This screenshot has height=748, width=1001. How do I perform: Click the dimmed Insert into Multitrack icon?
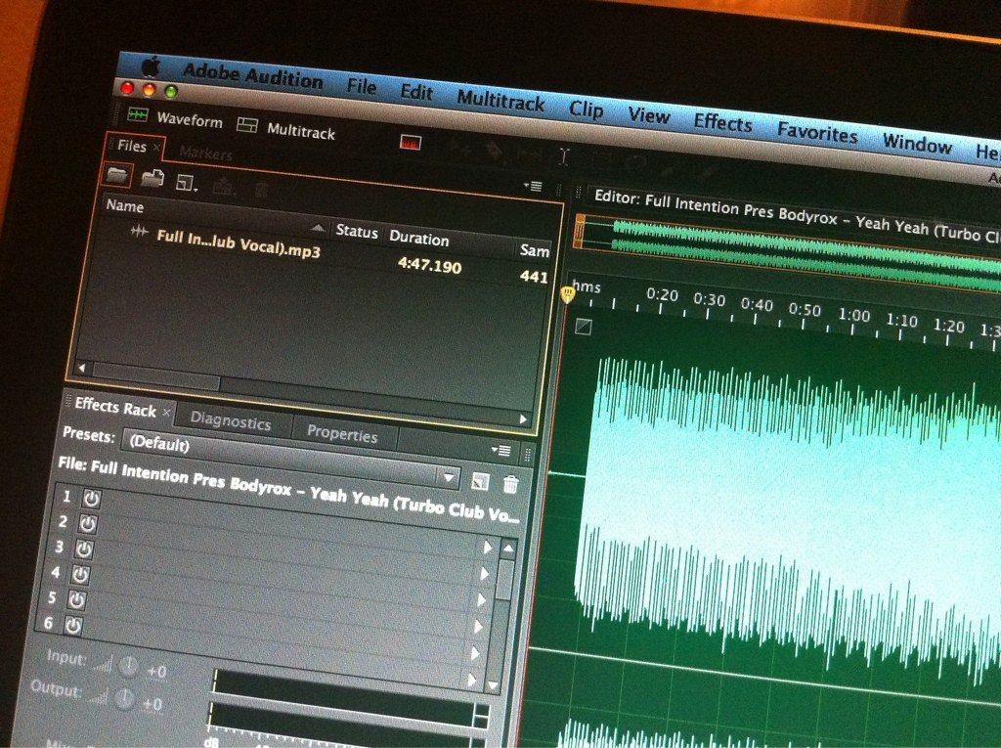[x=224, y=186]
